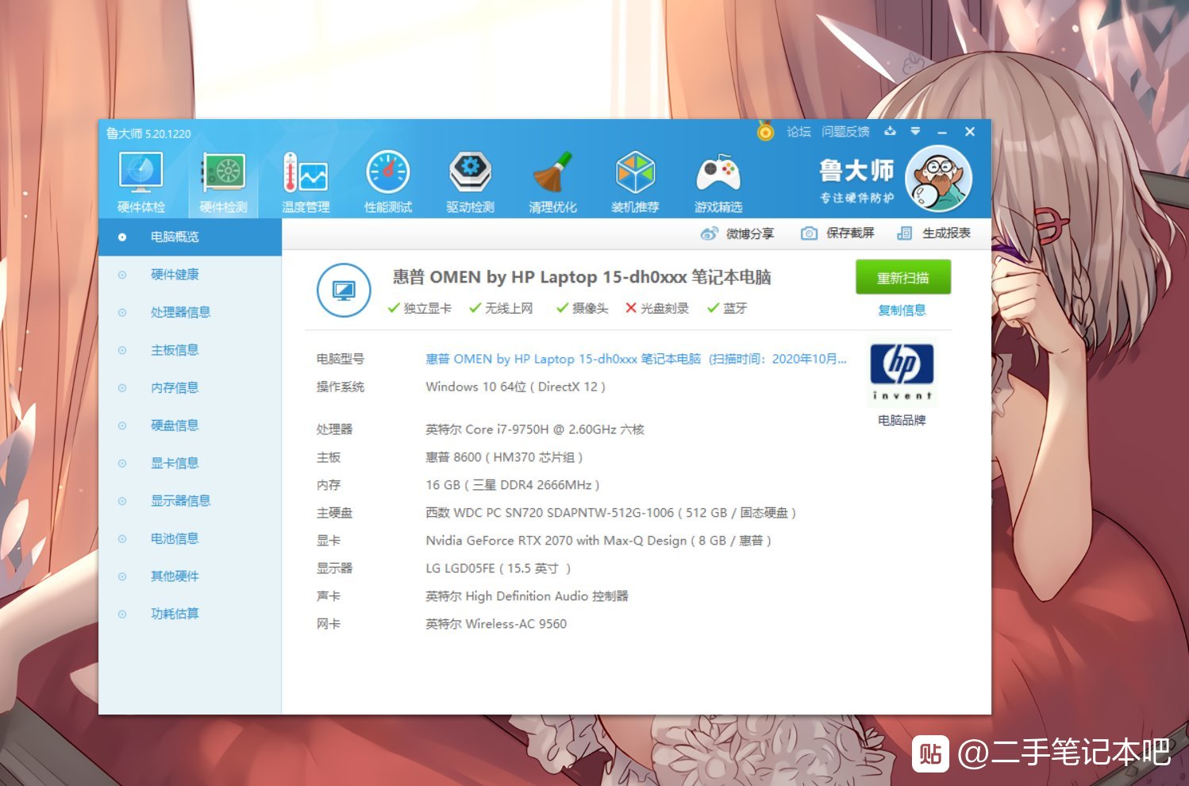This screenshot has height=786, width=1189.
Task: Click the 无线上网 status item
Action: coord(501,308)
